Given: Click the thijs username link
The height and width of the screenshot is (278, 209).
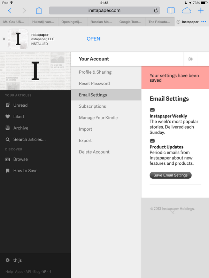Looking at the screenshot, I should 17,260.
